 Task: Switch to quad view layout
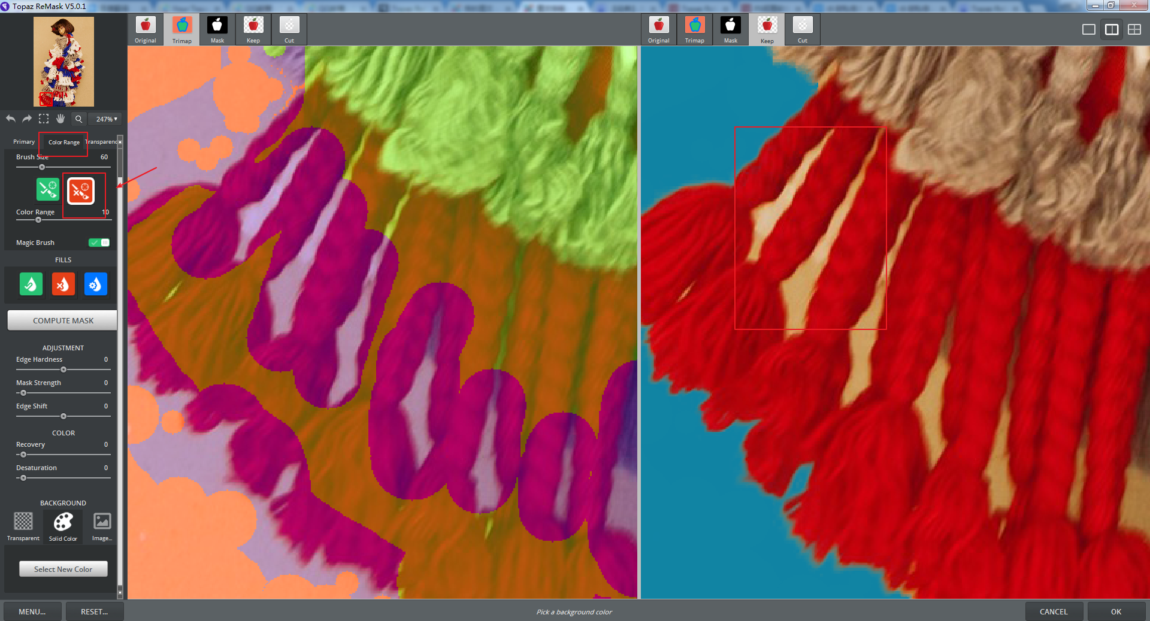click(x=1134, y=29)
